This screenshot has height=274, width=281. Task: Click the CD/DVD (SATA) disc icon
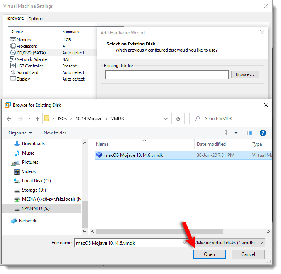tap(13, 53)
